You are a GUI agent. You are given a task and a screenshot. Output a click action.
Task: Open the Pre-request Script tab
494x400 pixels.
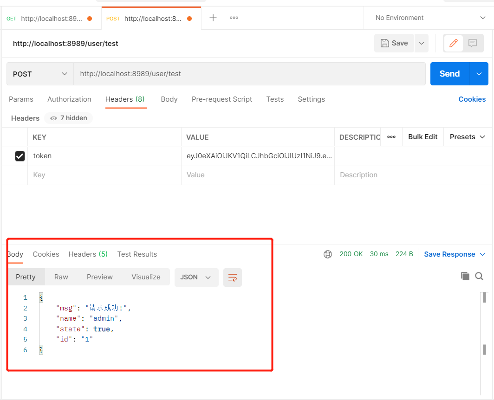coord(222,99)
